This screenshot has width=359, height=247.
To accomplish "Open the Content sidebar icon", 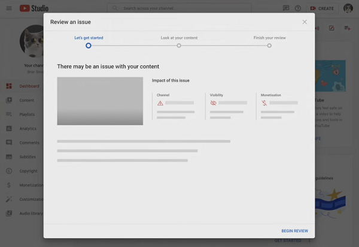I will (9, 100).
